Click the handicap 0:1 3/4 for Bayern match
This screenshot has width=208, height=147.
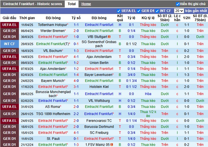[x=131, y=81]
